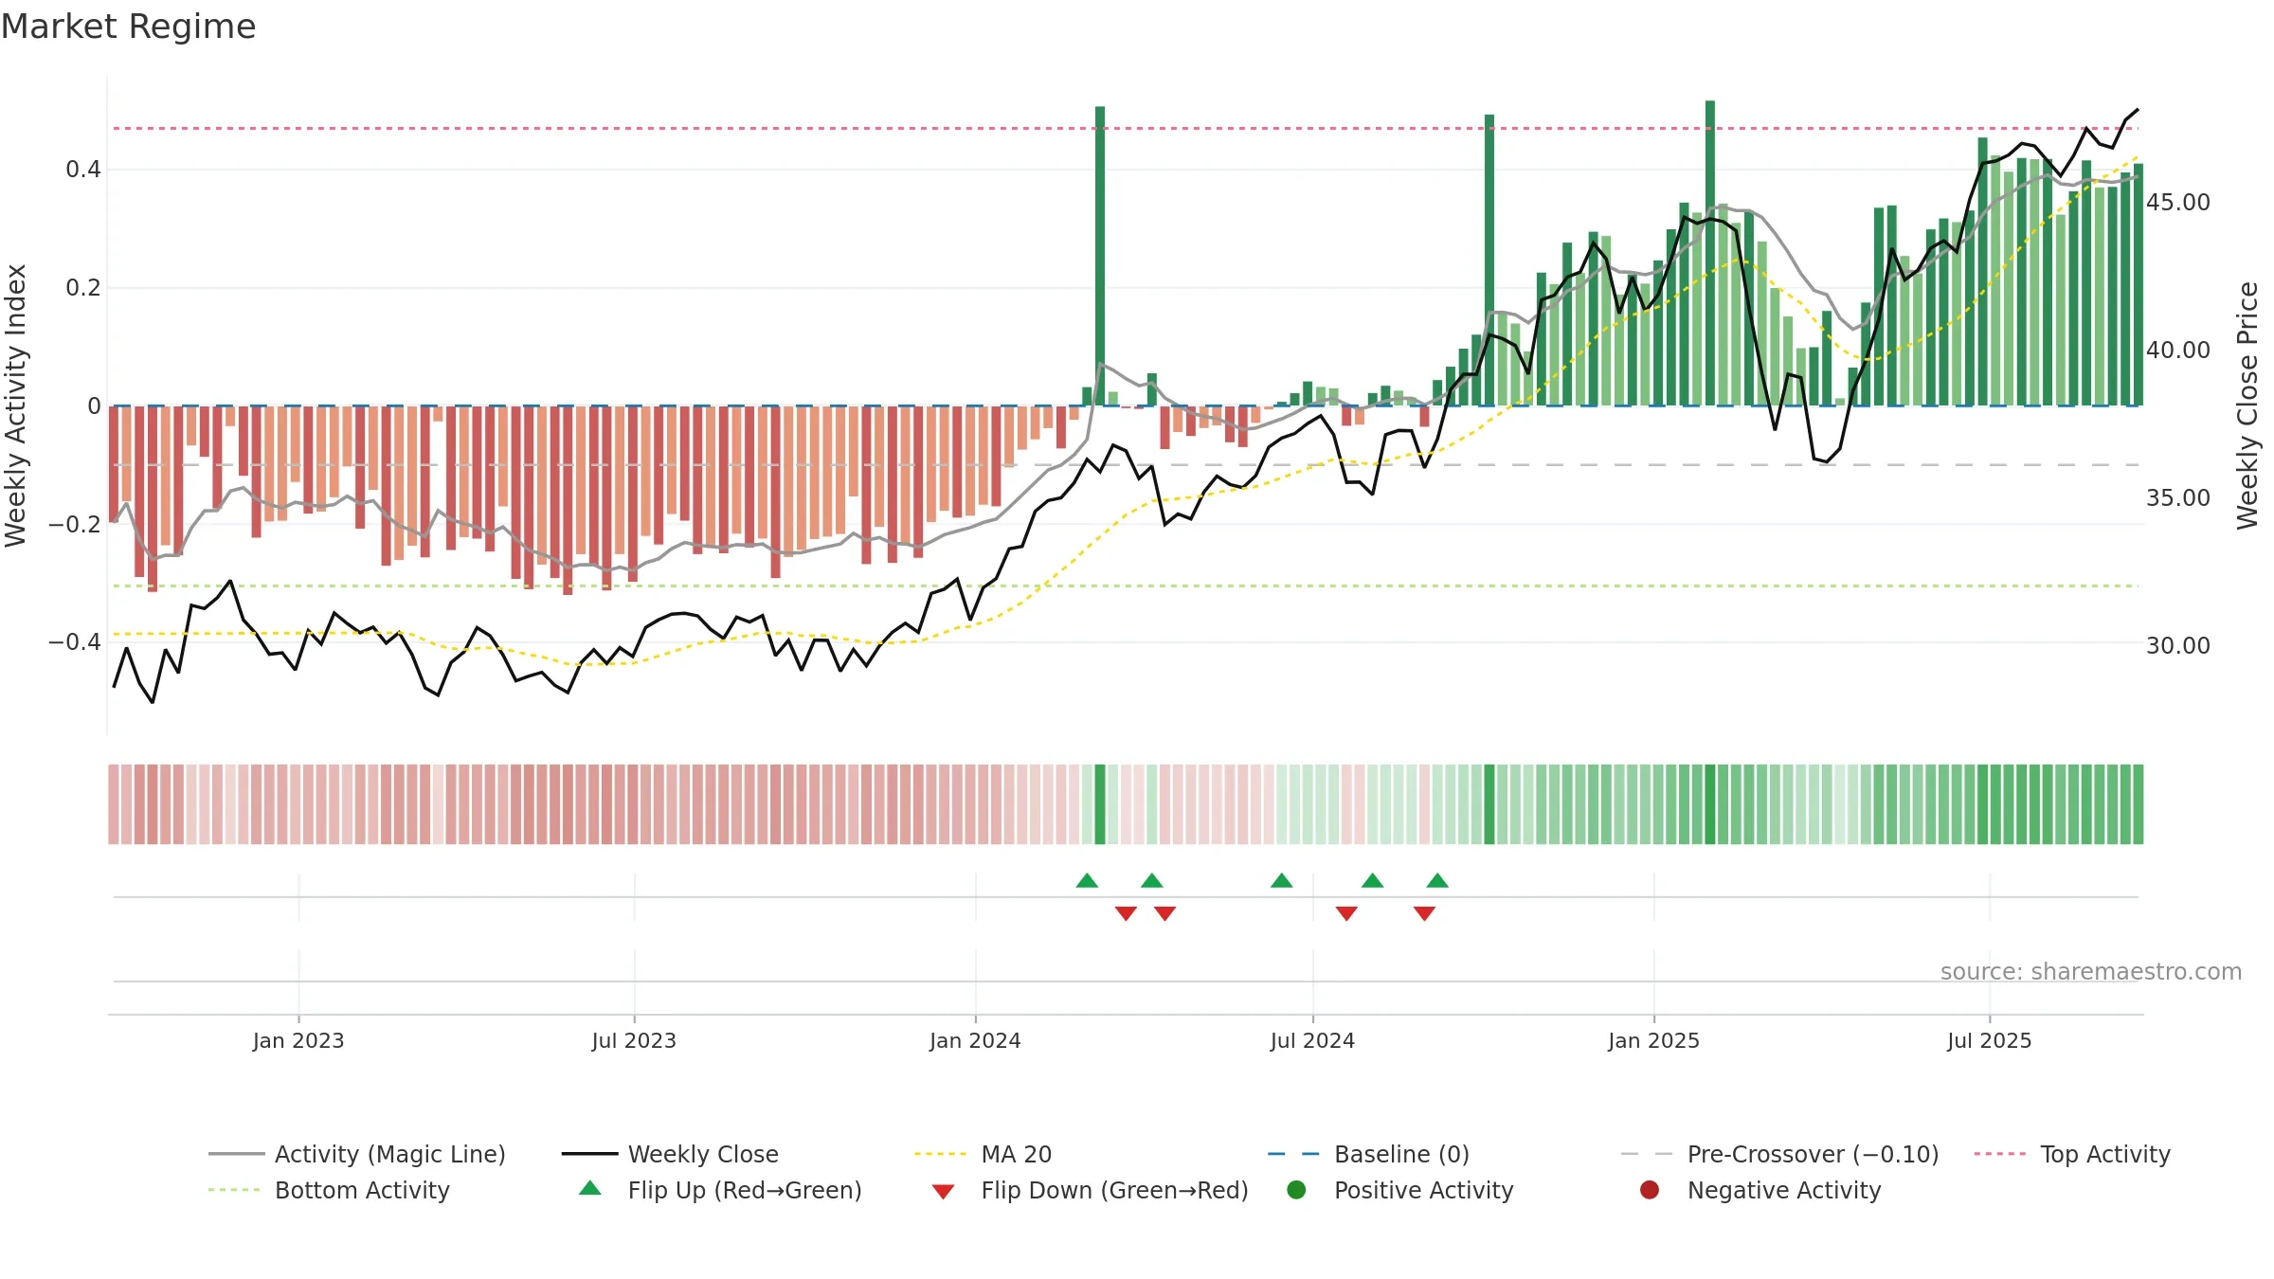Click the Jul 2024 axis label

1312,1040
